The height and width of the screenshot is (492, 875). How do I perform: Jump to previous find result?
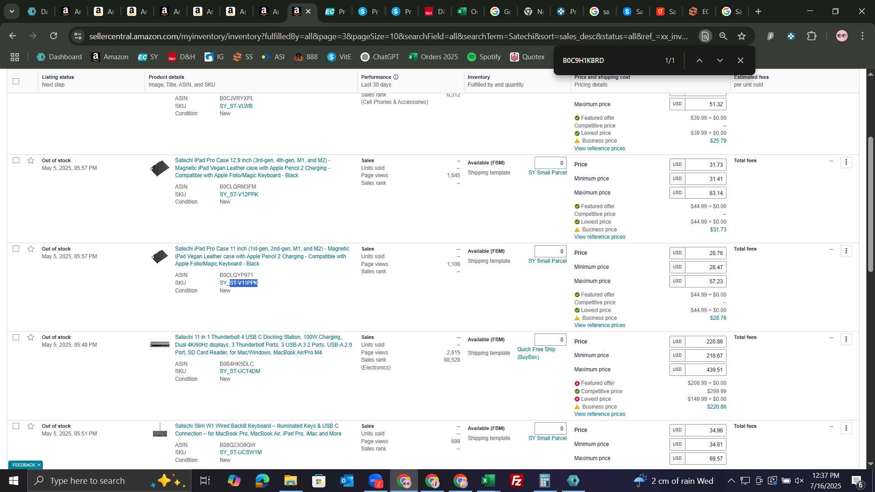(700, 61)
